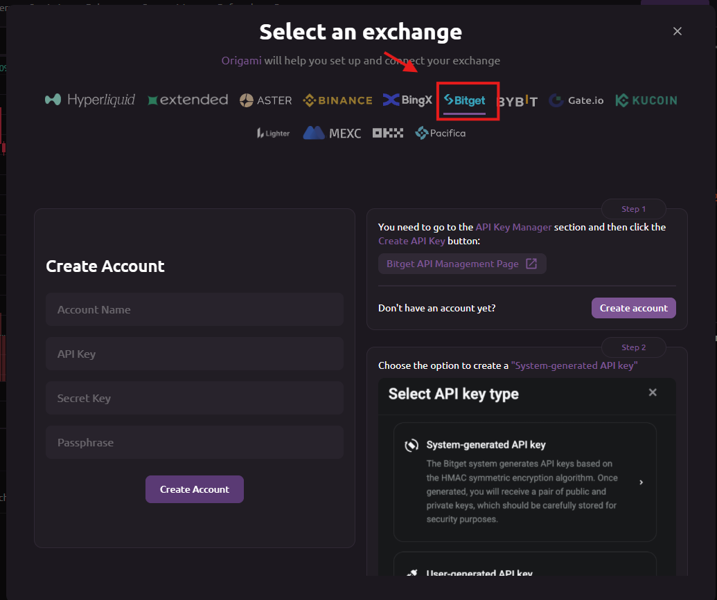Click the Passphrase field
The image size is (717, 600).
pos(195,442)
